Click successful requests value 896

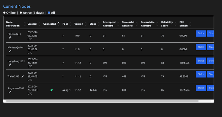124,63
